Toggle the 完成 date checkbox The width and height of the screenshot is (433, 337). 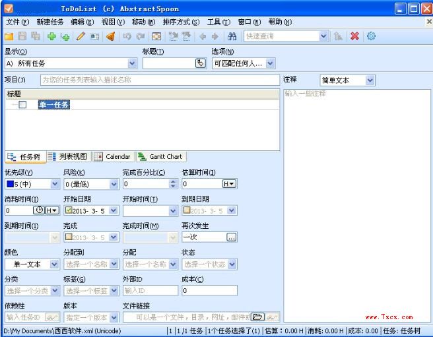pyautogui.click(x=69, y=237)
